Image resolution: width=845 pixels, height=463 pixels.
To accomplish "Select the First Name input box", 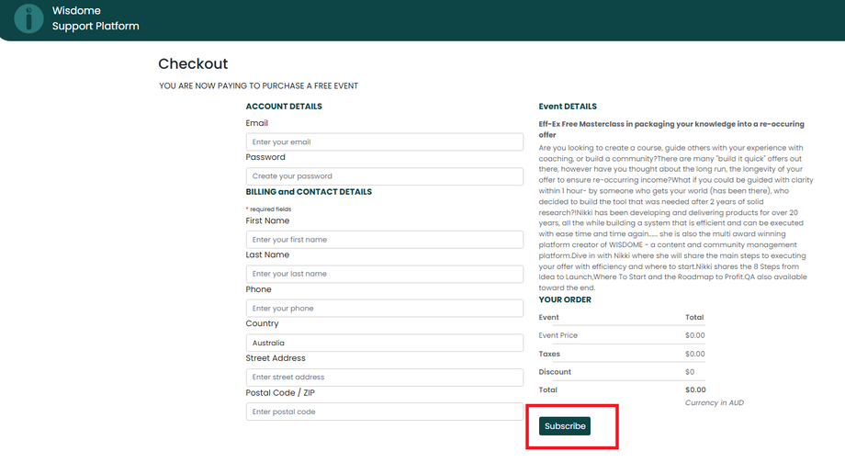I will click(x=384, y=240).
